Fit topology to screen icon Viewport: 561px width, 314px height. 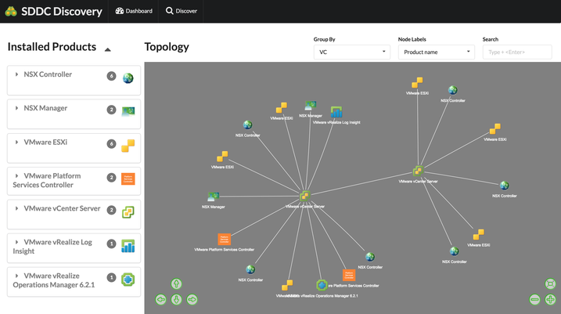(550, 284)
